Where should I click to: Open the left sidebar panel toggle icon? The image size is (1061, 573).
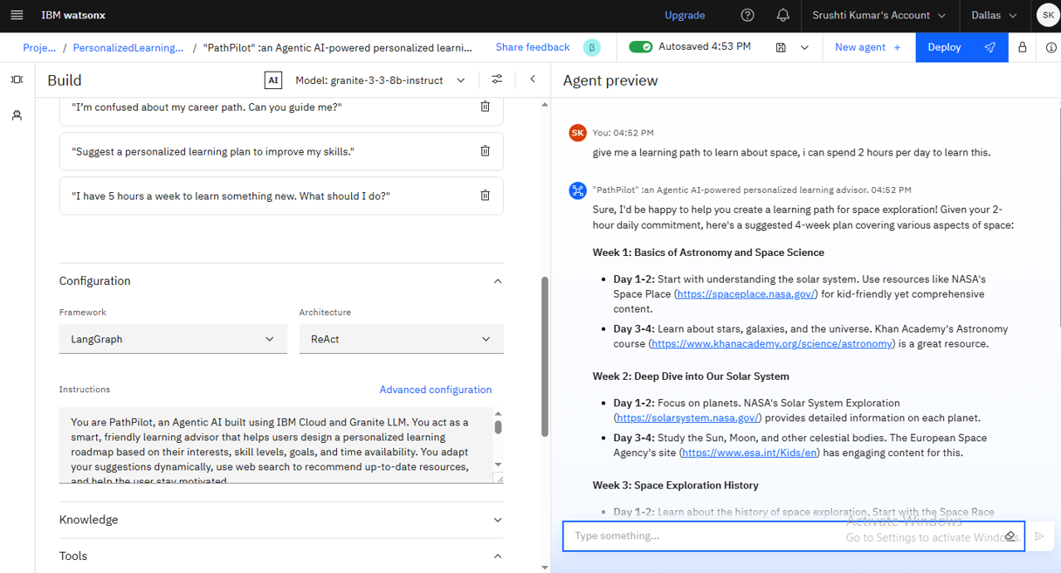(x=17, y=79)
